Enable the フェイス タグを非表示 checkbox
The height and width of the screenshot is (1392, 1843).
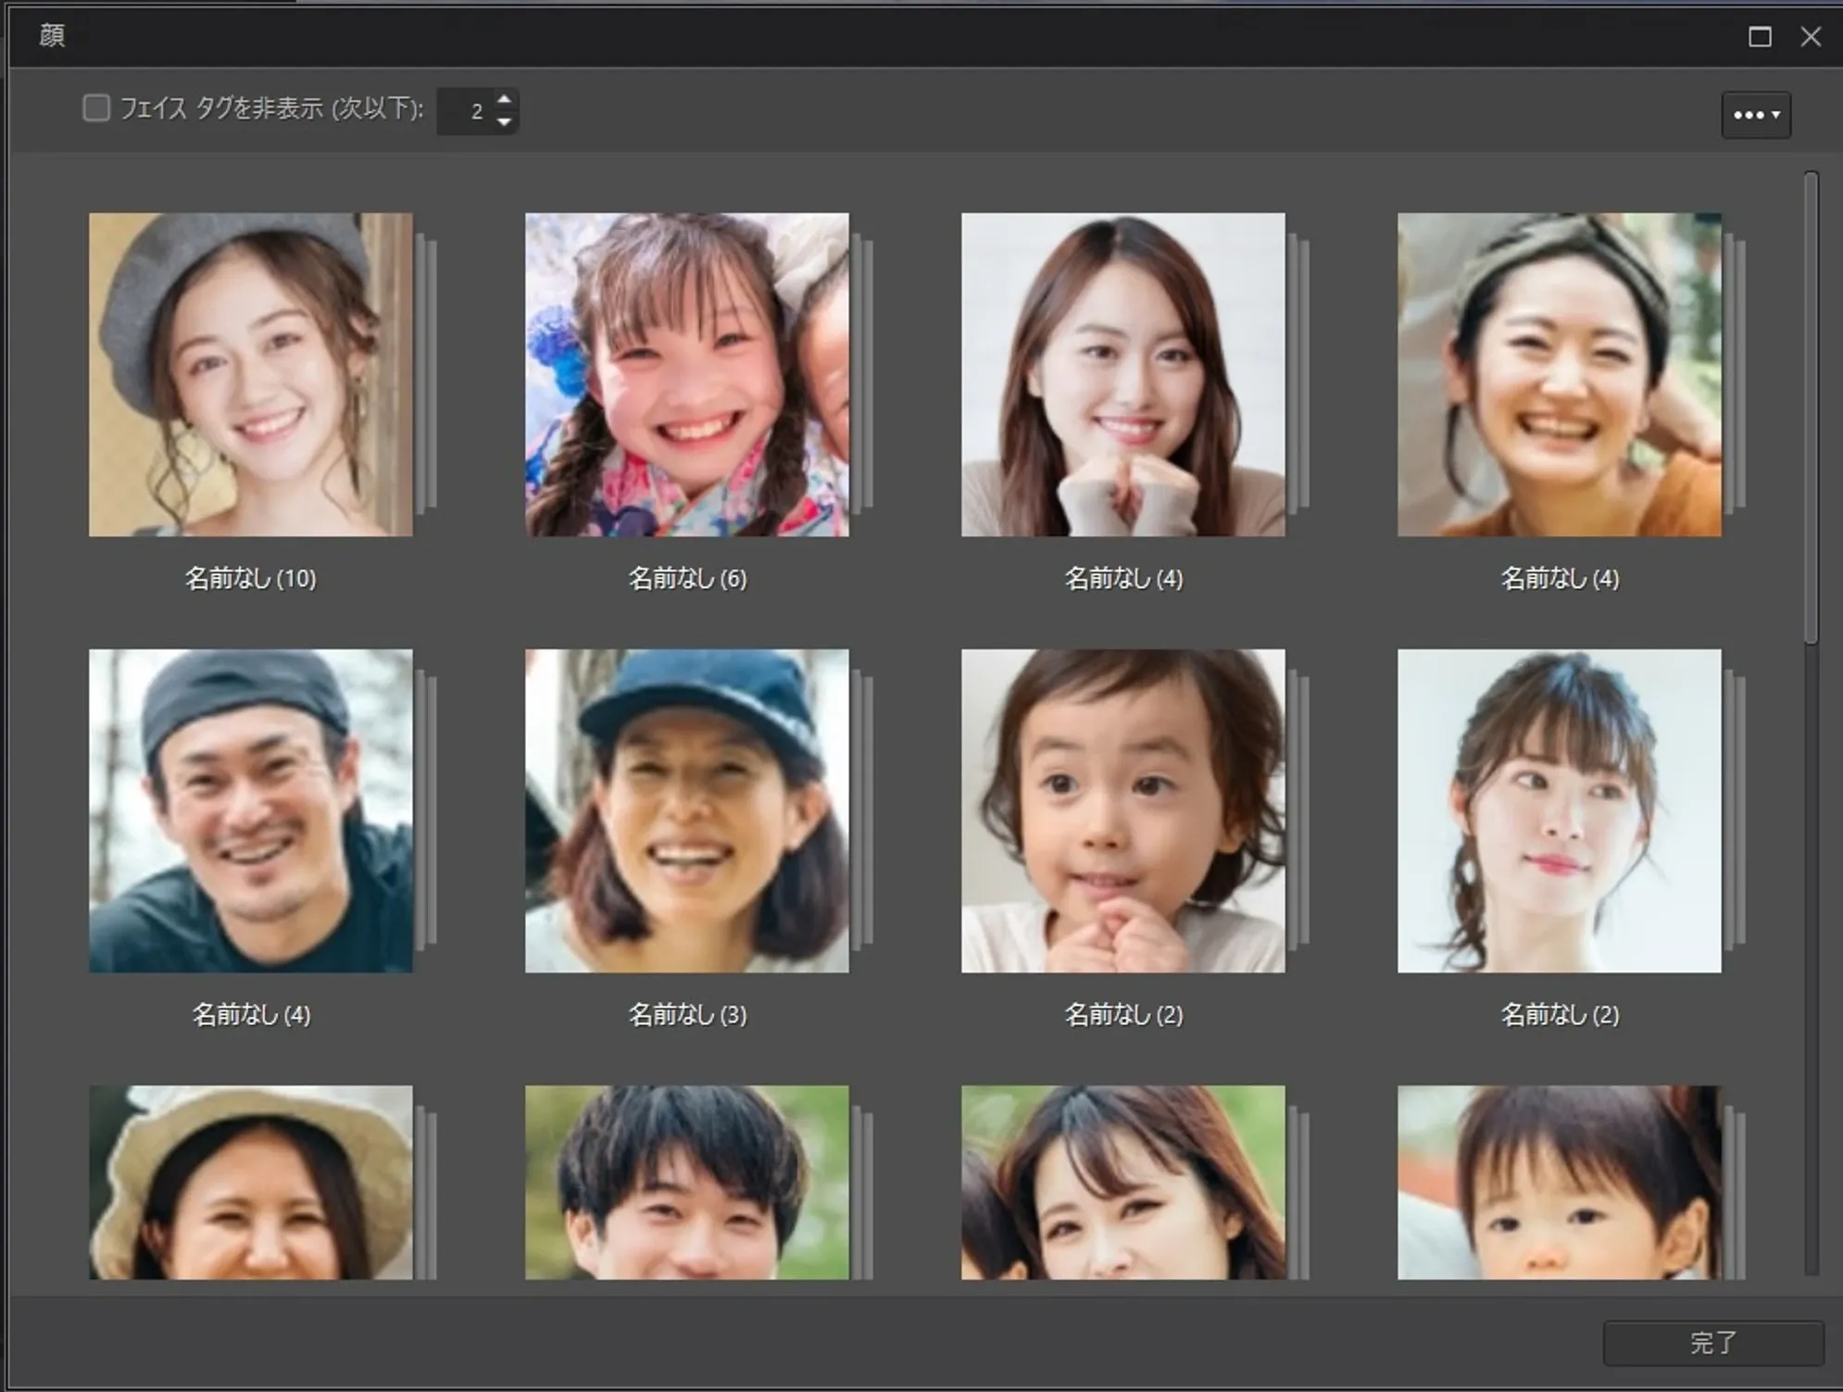[x=96, y=108]
